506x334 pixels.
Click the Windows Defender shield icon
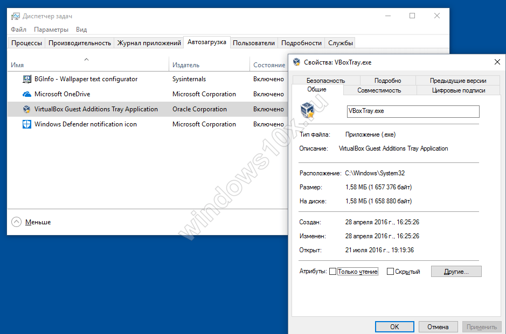tap(27, 124)
